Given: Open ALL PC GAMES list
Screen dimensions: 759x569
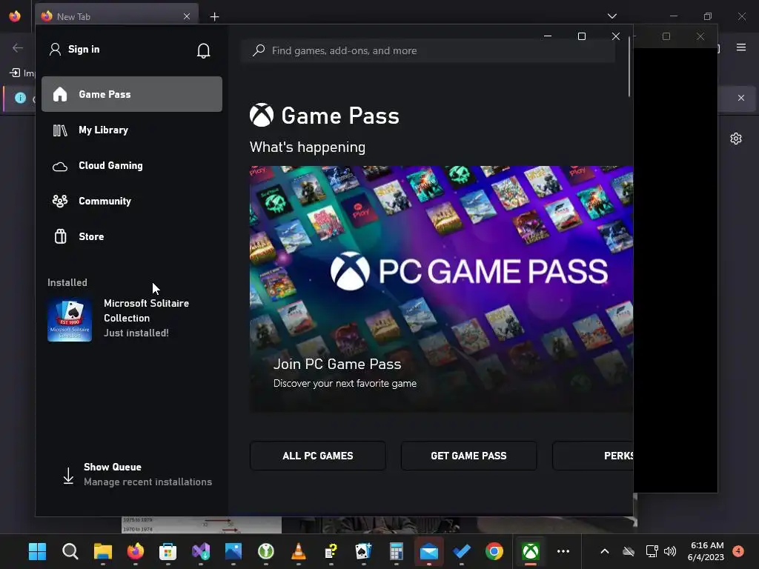Looking at the screenshot, I should [317, 456].
